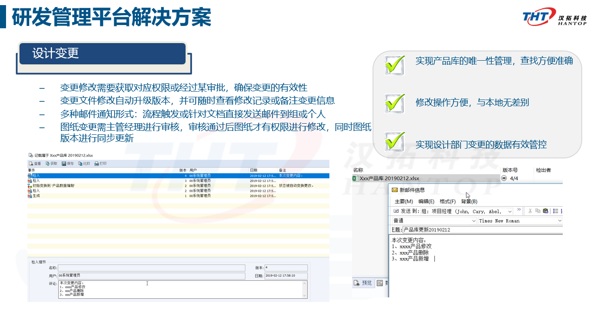Click the 状态被自动变换更改 remark
The height and width of the screenshot is (321, 598).
point(296,186)
